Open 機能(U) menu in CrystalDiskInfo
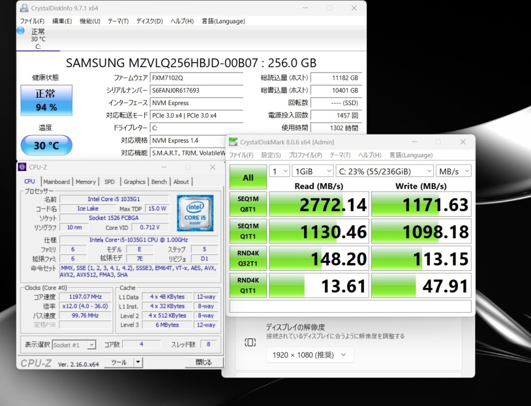Image resolution: width=531 pixels, height=406 pixels. (x=90, y=21)
